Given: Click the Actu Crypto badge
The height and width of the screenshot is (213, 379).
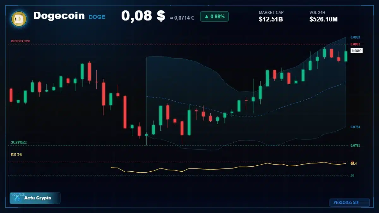Looking at the screenshot, I should 35,198.
